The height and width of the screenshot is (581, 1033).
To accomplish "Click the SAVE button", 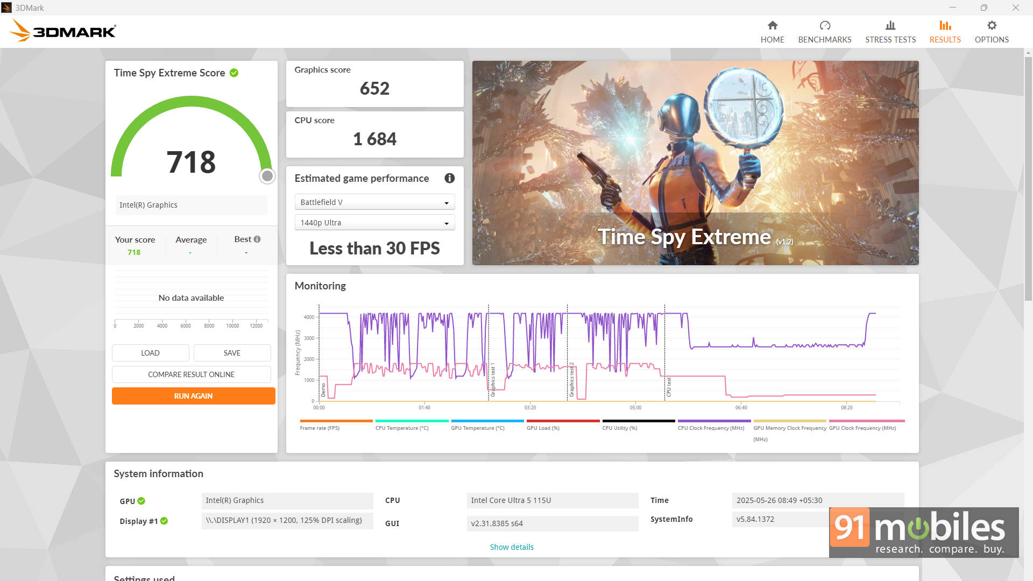I will click(x=232, y=352).
